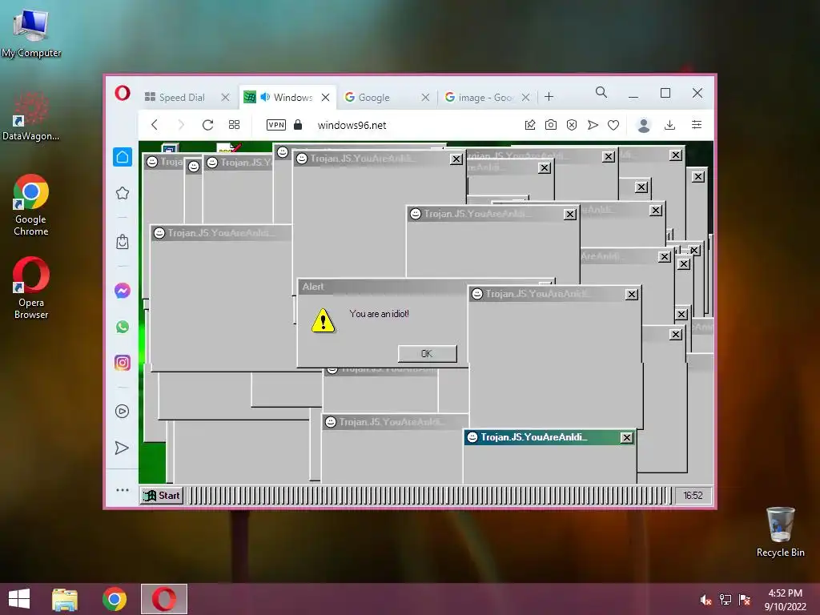
Task: Open Opera Browser desktop shortcut
Action: [x=31, y=287]
